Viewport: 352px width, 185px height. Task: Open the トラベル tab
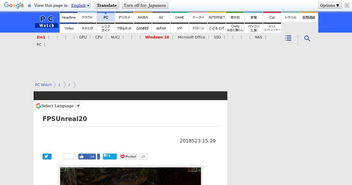pyautogui.click(x=290, y=17)
